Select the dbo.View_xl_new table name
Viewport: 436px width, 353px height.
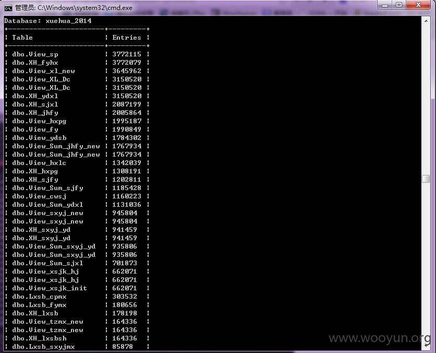coord(43,71)
